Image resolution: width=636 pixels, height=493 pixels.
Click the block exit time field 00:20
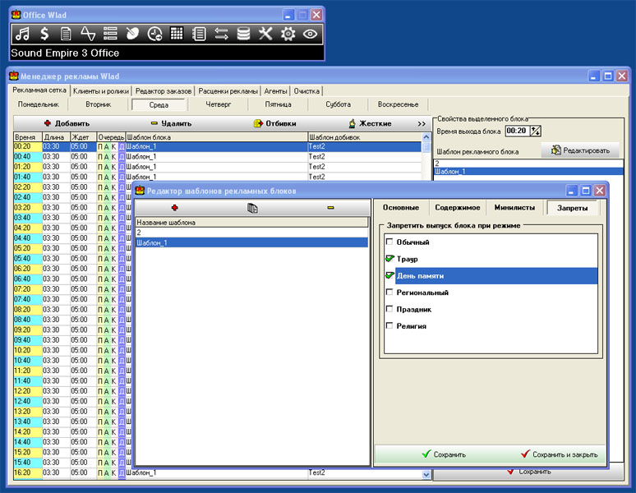pyautogui.click(x=517, y=131)
